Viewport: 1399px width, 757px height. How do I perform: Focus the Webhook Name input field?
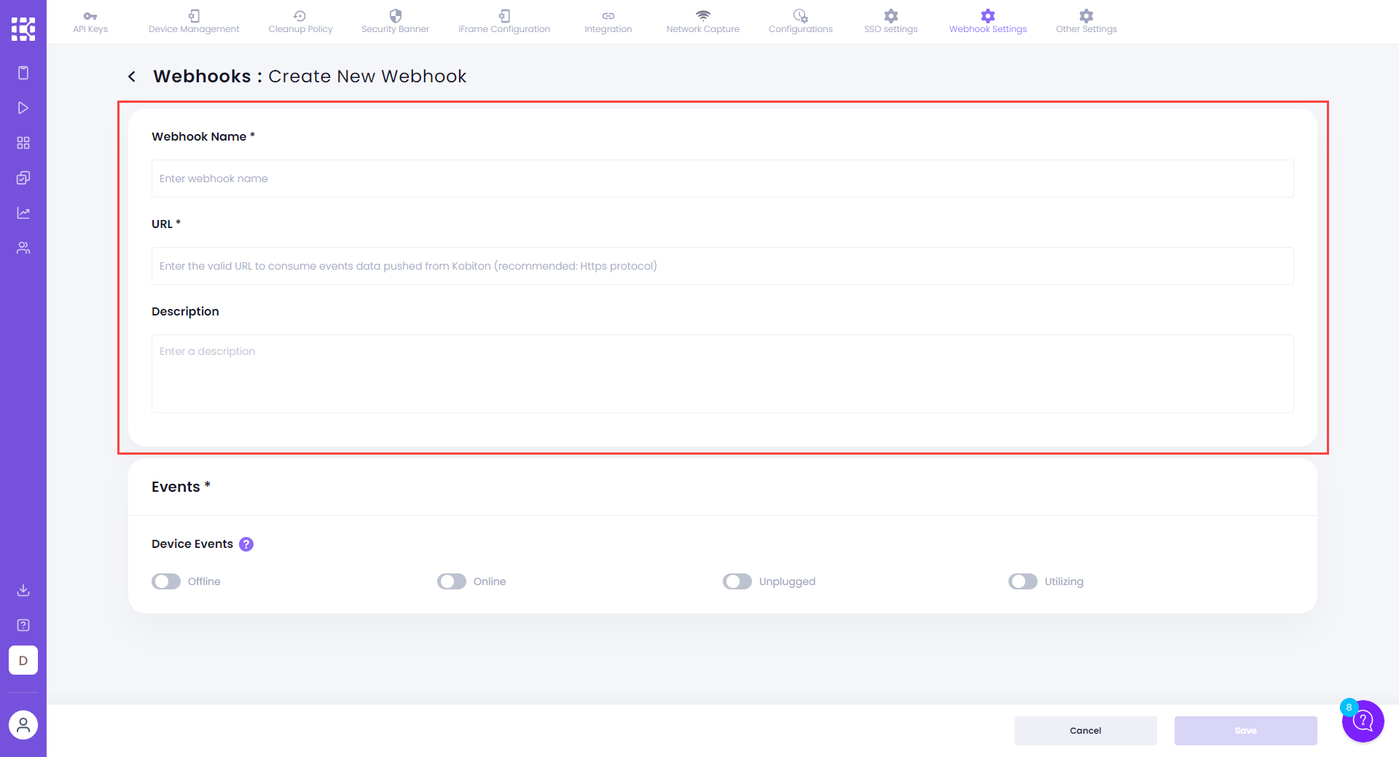click(723, 179)
